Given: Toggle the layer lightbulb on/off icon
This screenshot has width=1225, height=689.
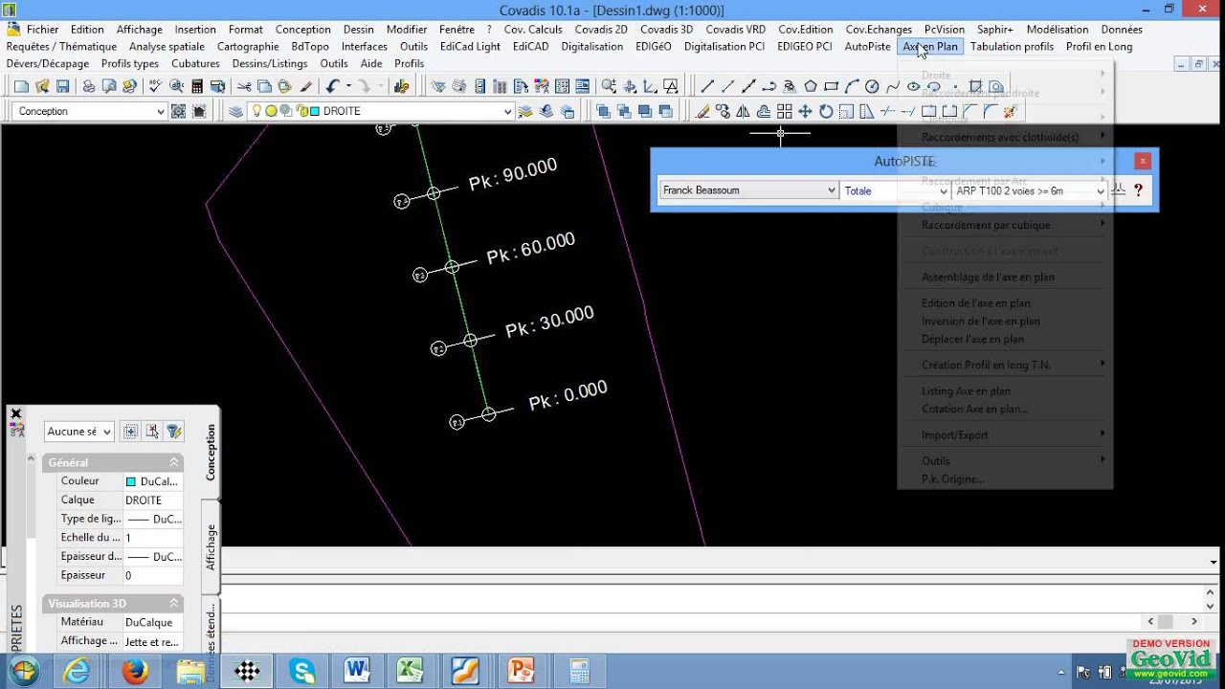Looking at the screenshot, I should tap(256, 111).
